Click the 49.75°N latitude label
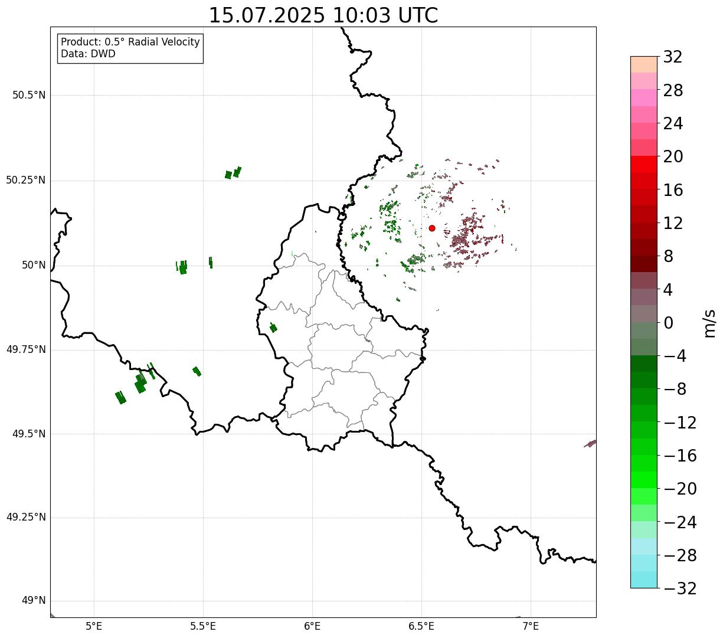Viewport: 723px width, 638px height. coord(26,349)
